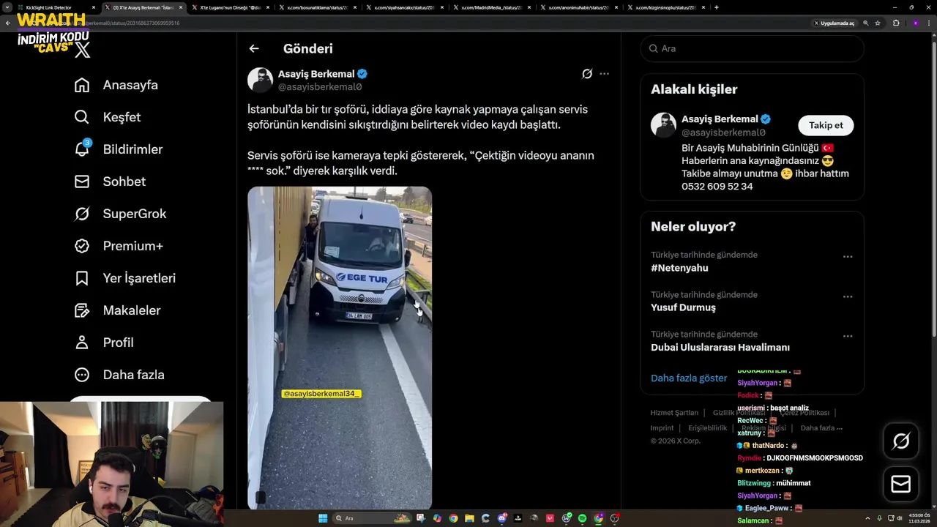
Task: Open the floating messages envelope button
Action: click(901, 485)
